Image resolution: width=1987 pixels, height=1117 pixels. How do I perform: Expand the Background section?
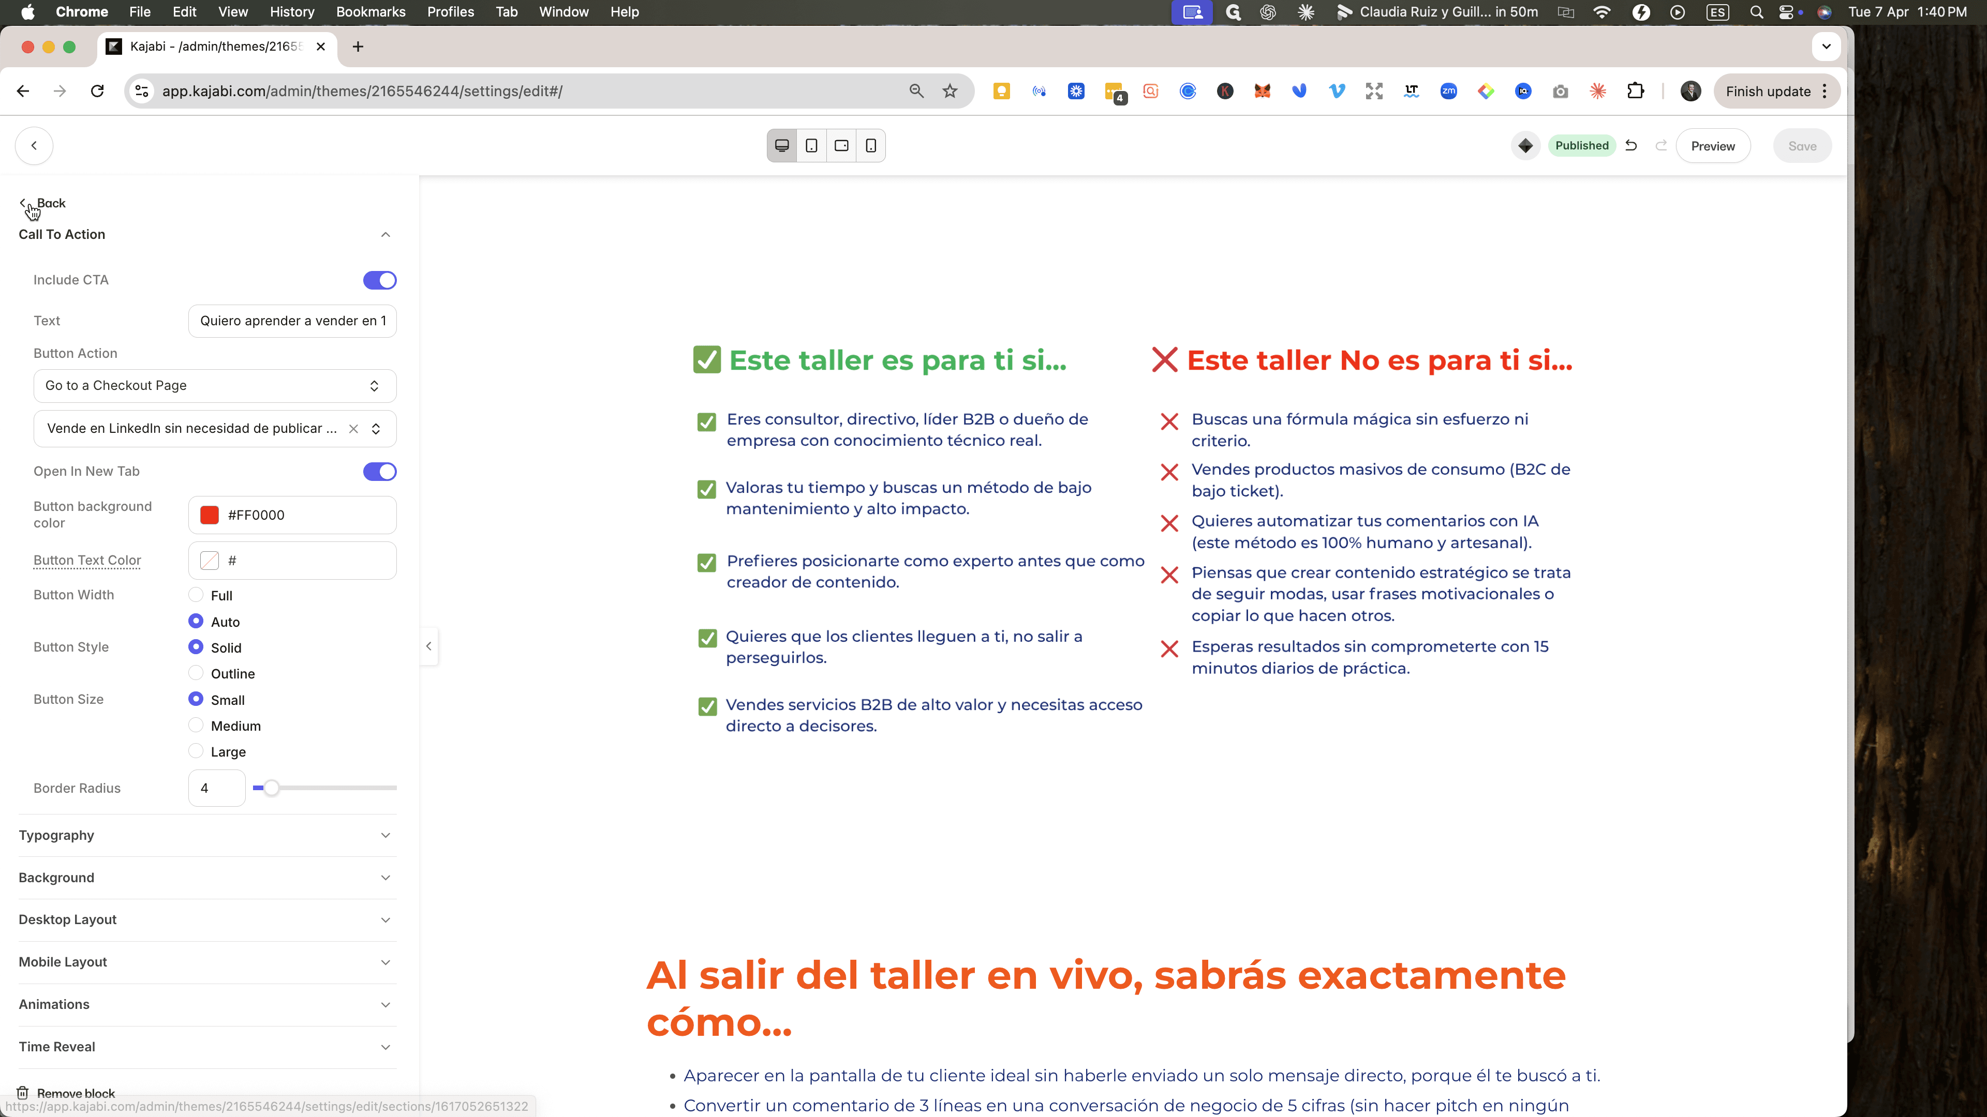pos(207,878)
